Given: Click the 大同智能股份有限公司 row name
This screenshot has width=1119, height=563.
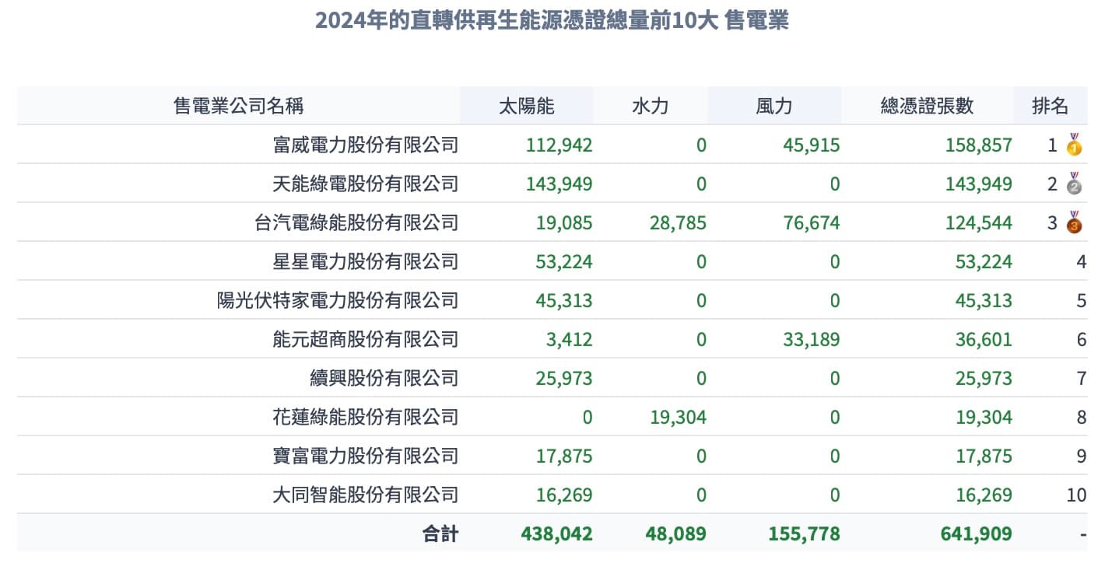Looking at the screenshot, I should 366,495.
